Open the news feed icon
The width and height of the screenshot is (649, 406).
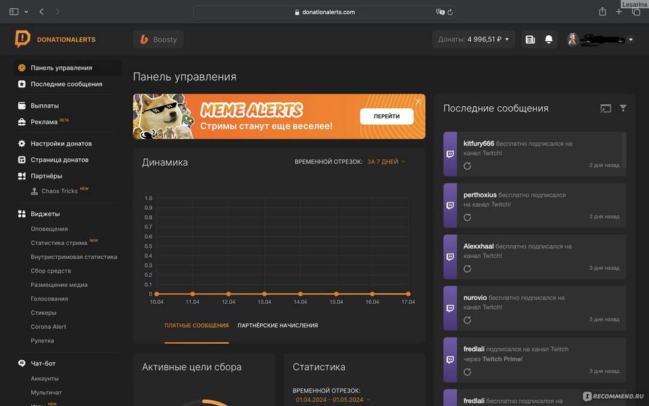tap(530, 39)
